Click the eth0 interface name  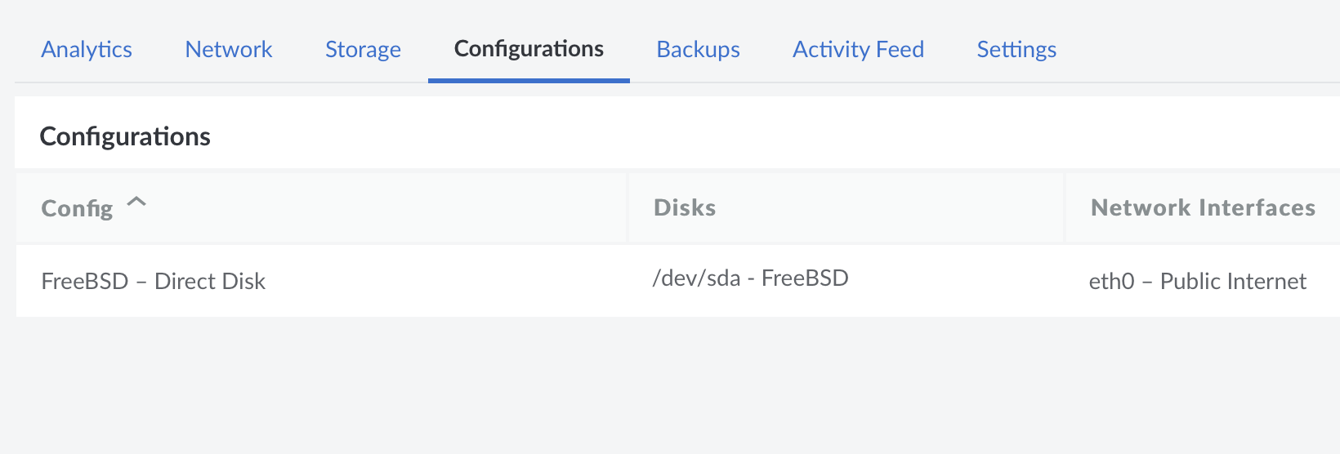point(1111,282)
